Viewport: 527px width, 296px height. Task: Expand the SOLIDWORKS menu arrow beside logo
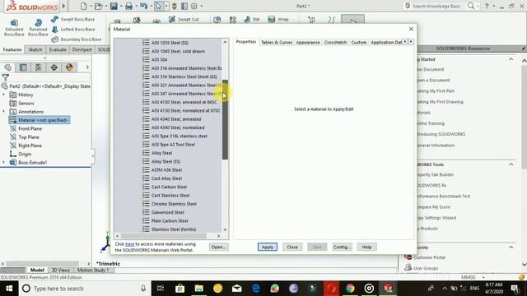click(x=63, y=6)
